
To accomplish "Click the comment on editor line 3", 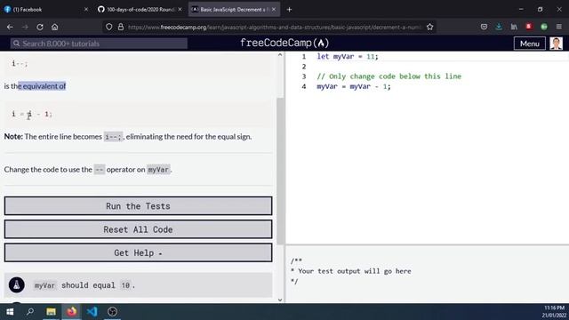I will 389,76.
